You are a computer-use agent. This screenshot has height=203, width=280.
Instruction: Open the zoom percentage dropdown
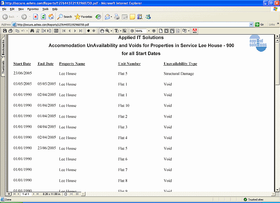tap(149, 31)
